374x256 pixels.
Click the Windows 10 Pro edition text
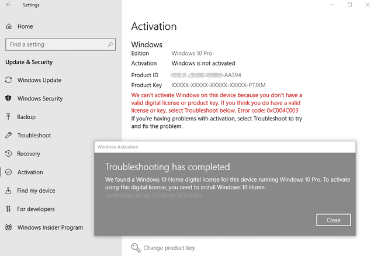[192, 53]
